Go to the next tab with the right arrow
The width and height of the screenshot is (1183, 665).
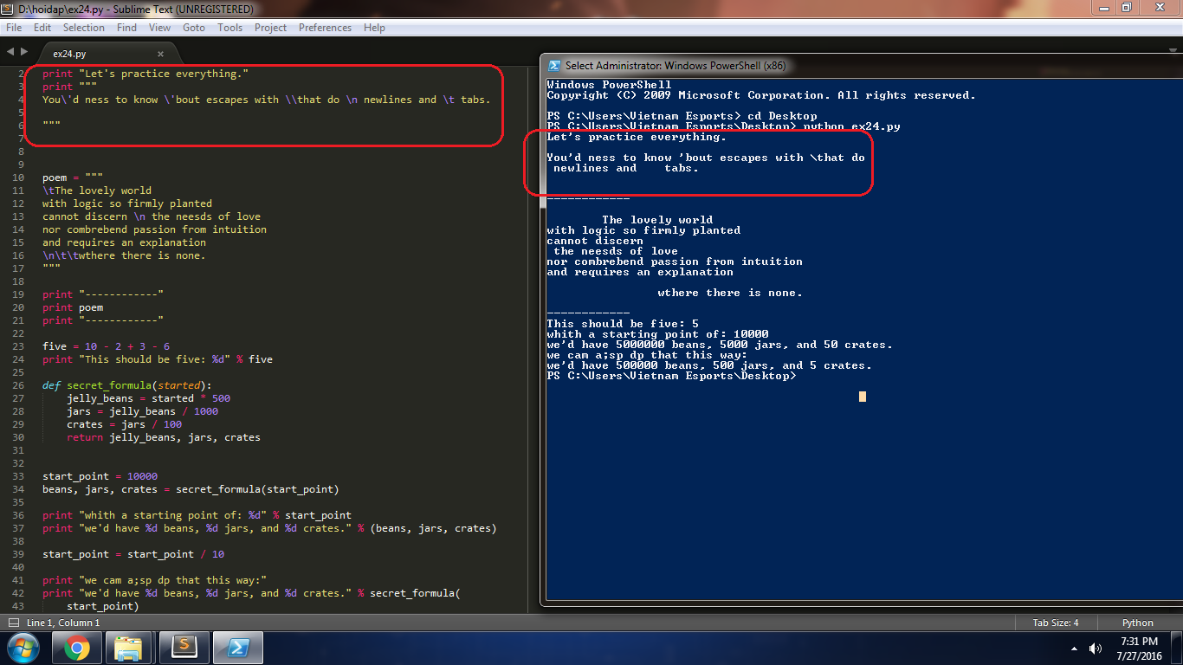pos(23,52)
